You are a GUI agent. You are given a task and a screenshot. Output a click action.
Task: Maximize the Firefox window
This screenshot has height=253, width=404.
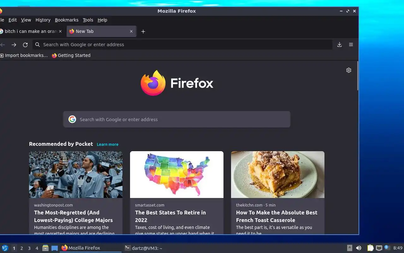348,11
